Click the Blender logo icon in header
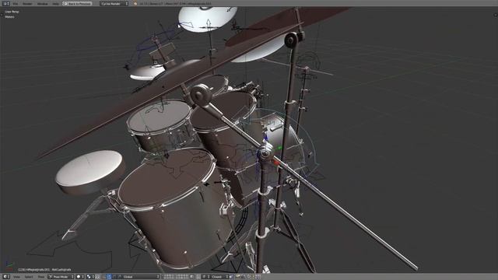This screenshot has width=498, height=280. (x=135, y=3)
